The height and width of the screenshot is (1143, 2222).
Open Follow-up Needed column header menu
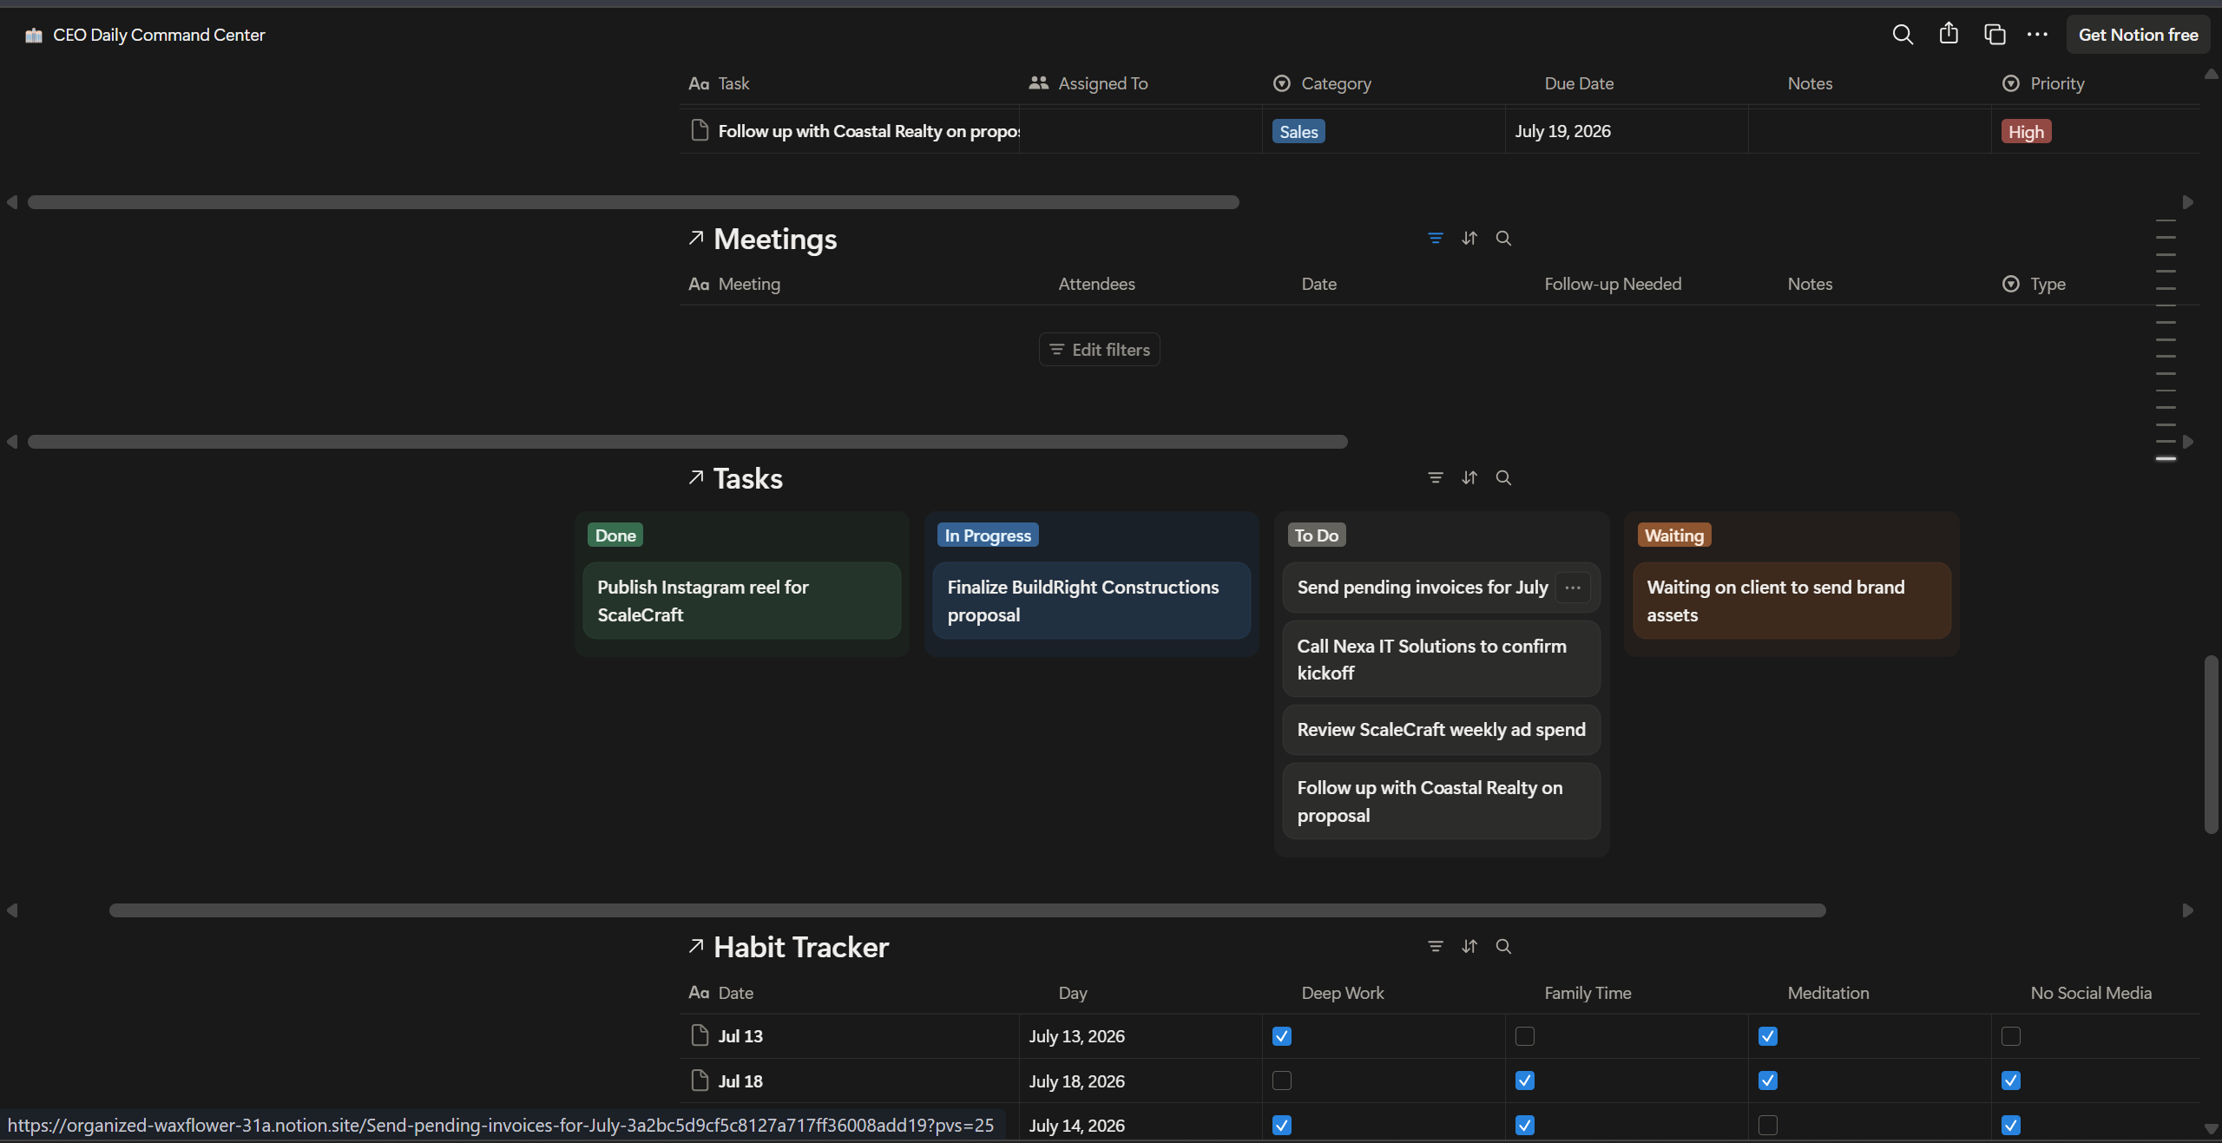tap(1627, 284)
